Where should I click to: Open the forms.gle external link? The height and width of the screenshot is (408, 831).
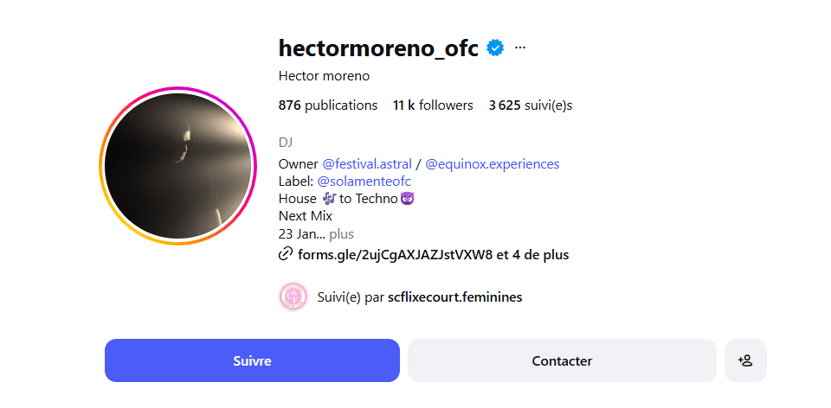396,254
